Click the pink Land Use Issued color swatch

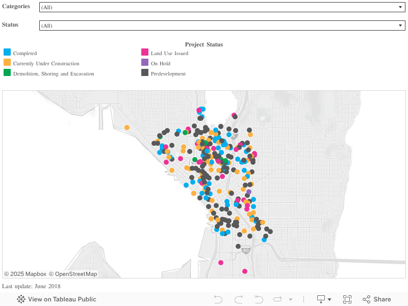click(x=144, y=53)
